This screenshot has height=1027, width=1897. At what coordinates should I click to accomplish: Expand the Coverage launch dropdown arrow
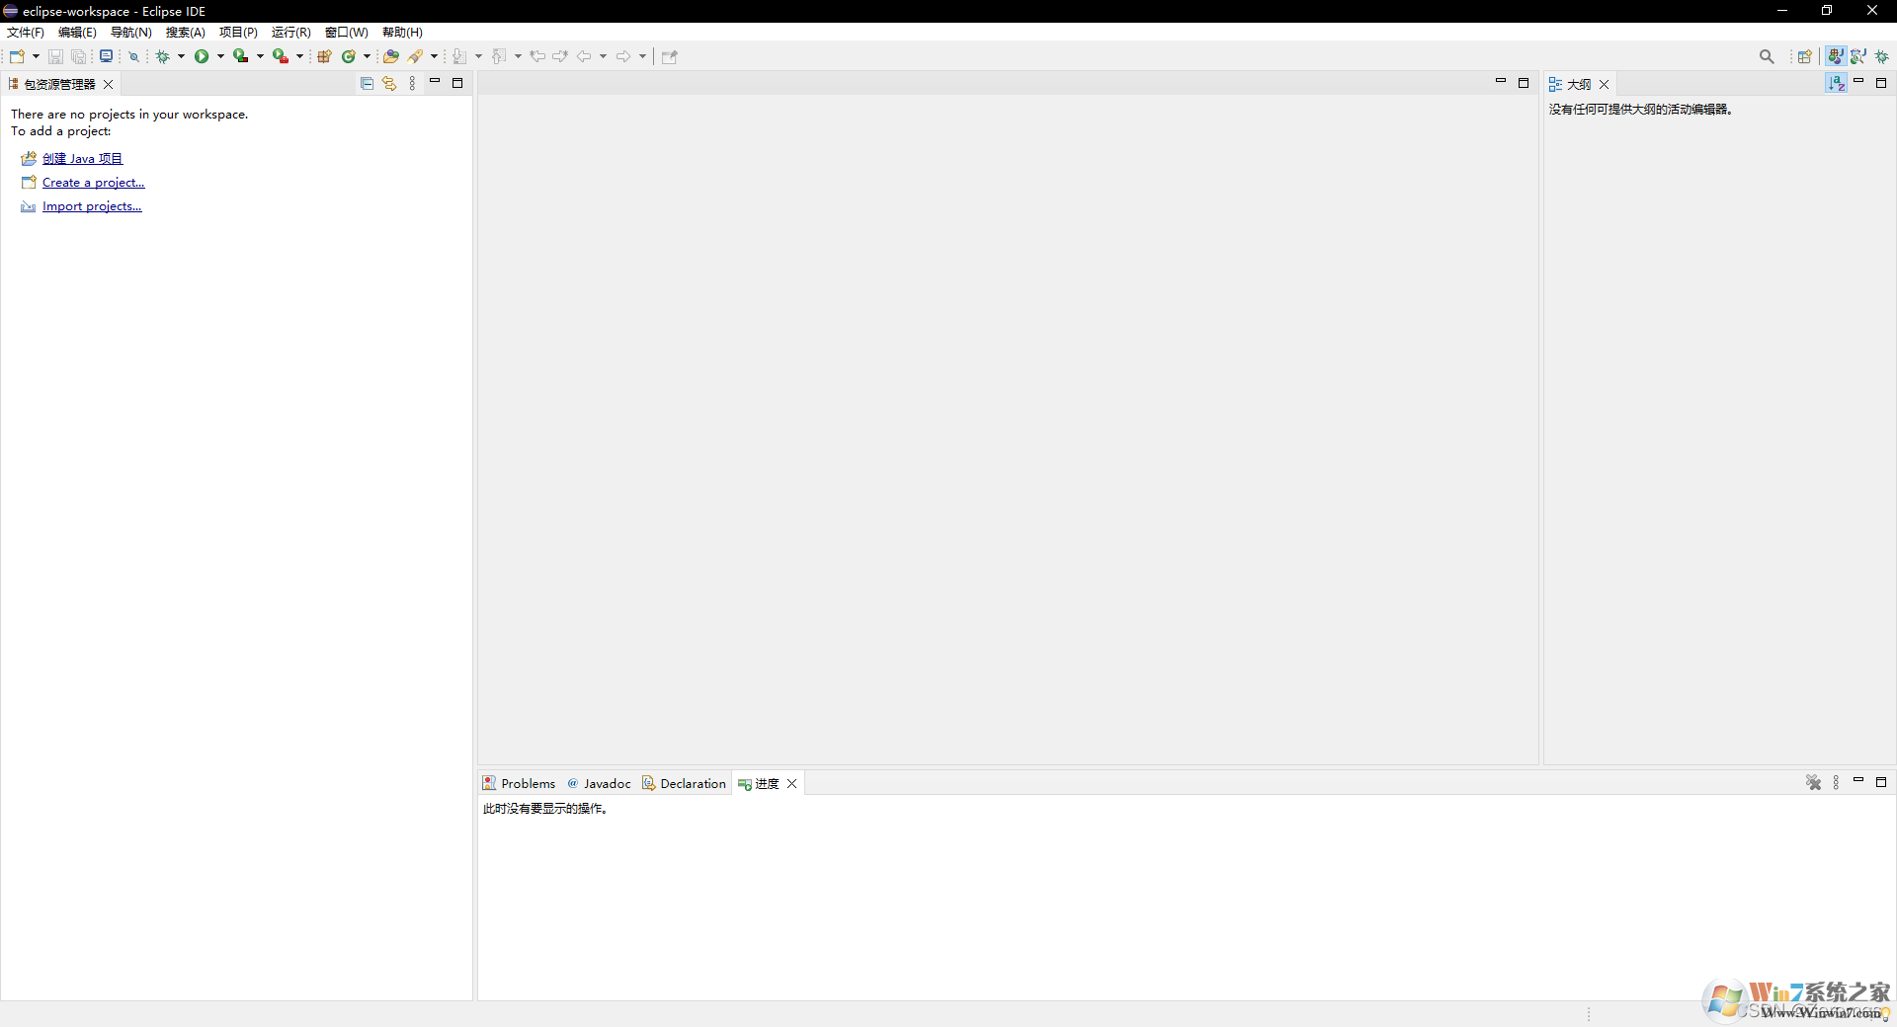[x=260, y=56]
